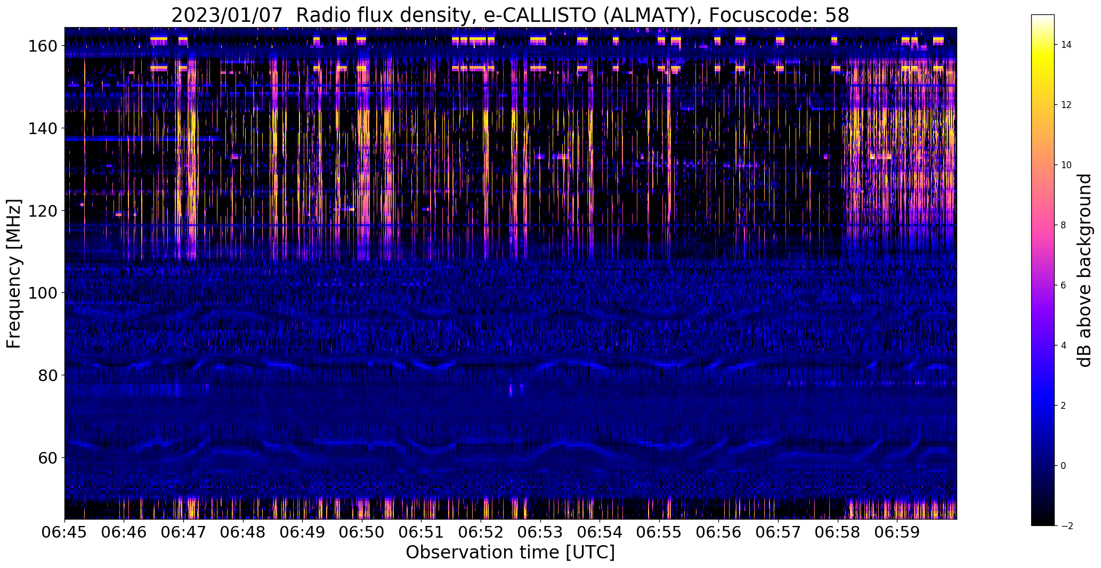Click the 'Frequency [MHz]' y-axis label

pyautogui.click(x=14, y=274)
